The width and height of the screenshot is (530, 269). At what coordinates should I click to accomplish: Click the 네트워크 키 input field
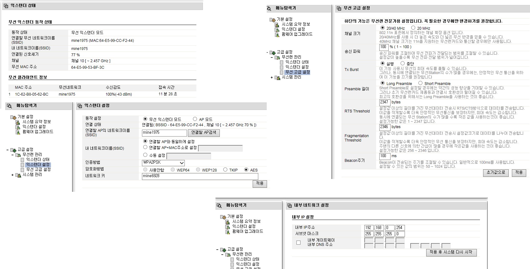(x=200, y=176)
